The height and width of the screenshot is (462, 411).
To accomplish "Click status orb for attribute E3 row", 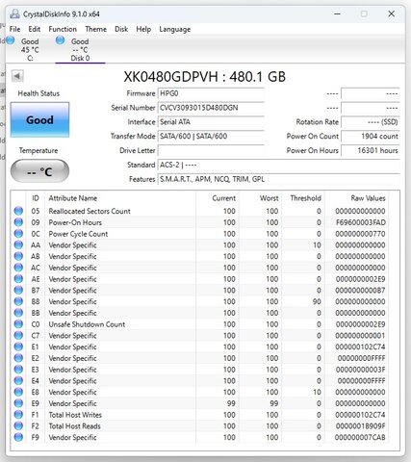I will [x=18, y=370].
